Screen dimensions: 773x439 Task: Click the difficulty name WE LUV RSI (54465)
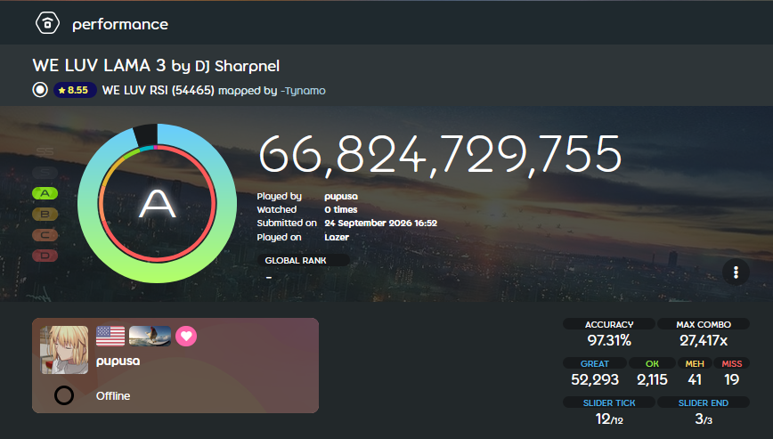159,91
